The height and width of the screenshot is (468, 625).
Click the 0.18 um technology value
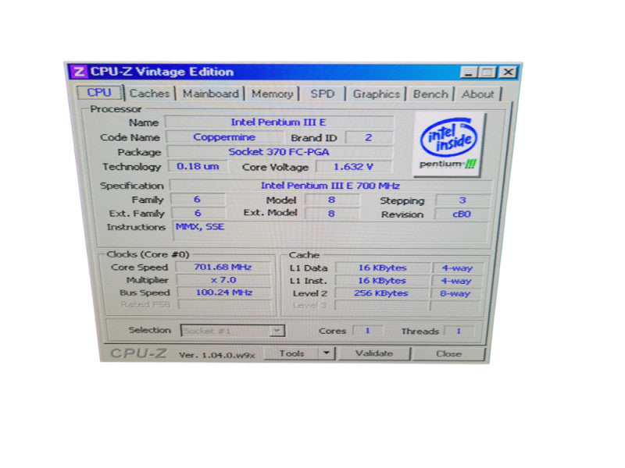(198, 166)
